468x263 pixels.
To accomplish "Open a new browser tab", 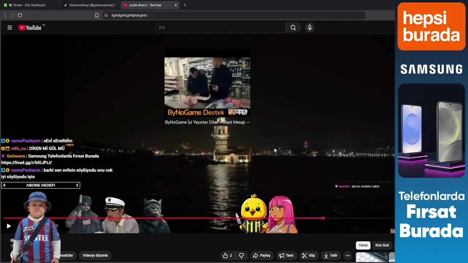I will coord(185,5).
